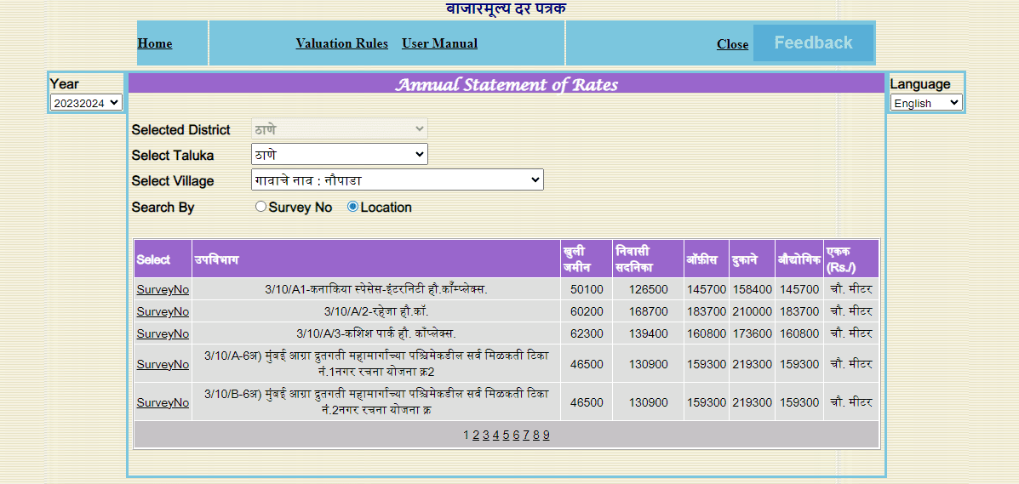Screen dimensions: 1019x484
Task: Click the 3/10/A/2-रहेजा हौ.कॉ. cell
Action: [x=375, y=311]
